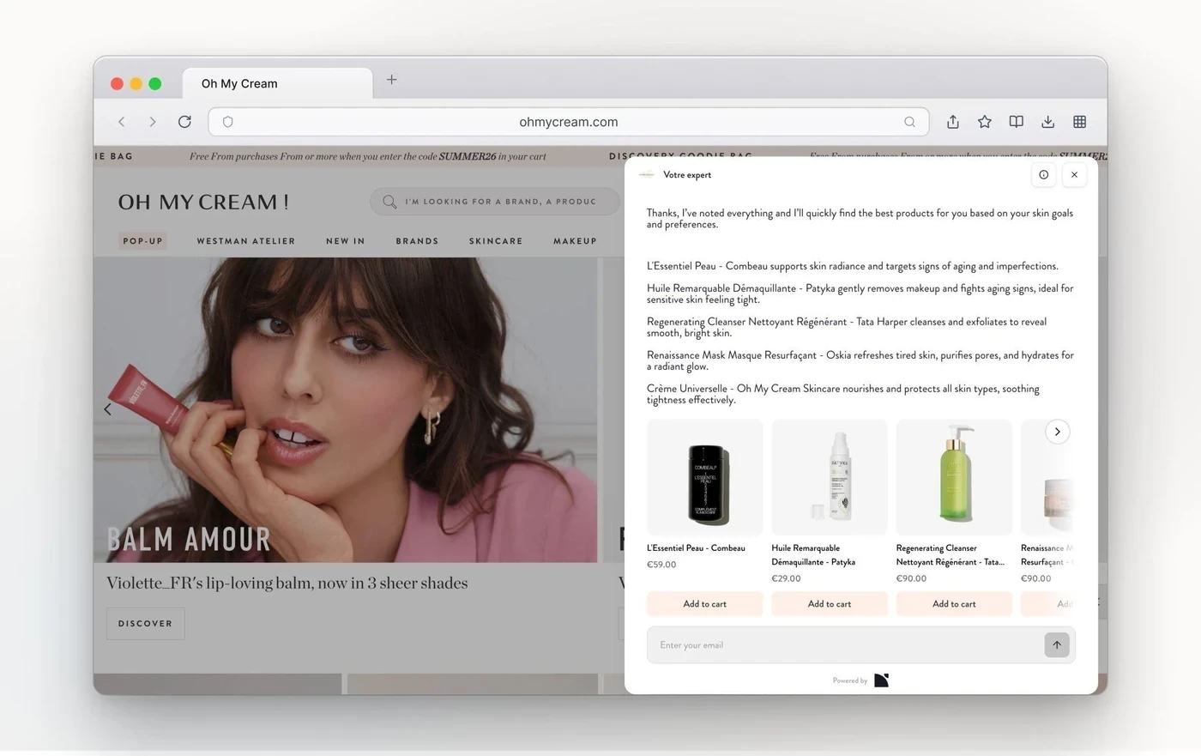Add Regenerating Cleanser Tata Harper to cart

[954, 604]
